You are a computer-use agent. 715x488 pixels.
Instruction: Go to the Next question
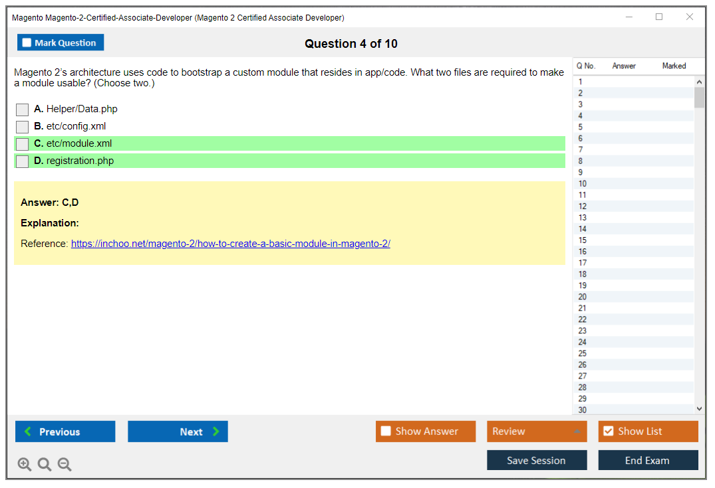[178, 432]
